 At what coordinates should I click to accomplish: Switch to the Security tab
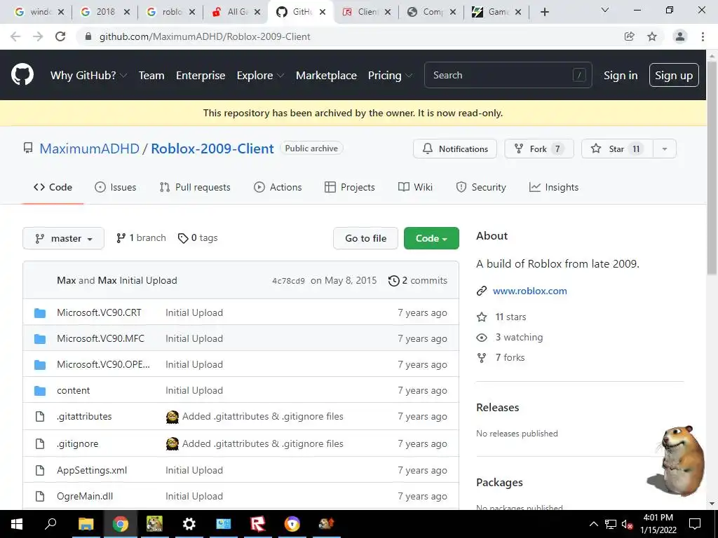point(481,187)
